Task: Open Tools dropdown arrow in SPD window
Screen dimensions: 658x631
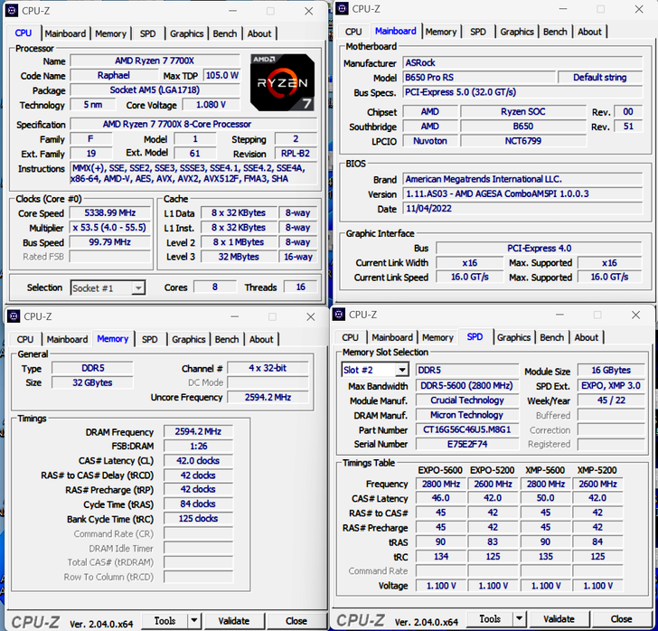Action: 519,618
